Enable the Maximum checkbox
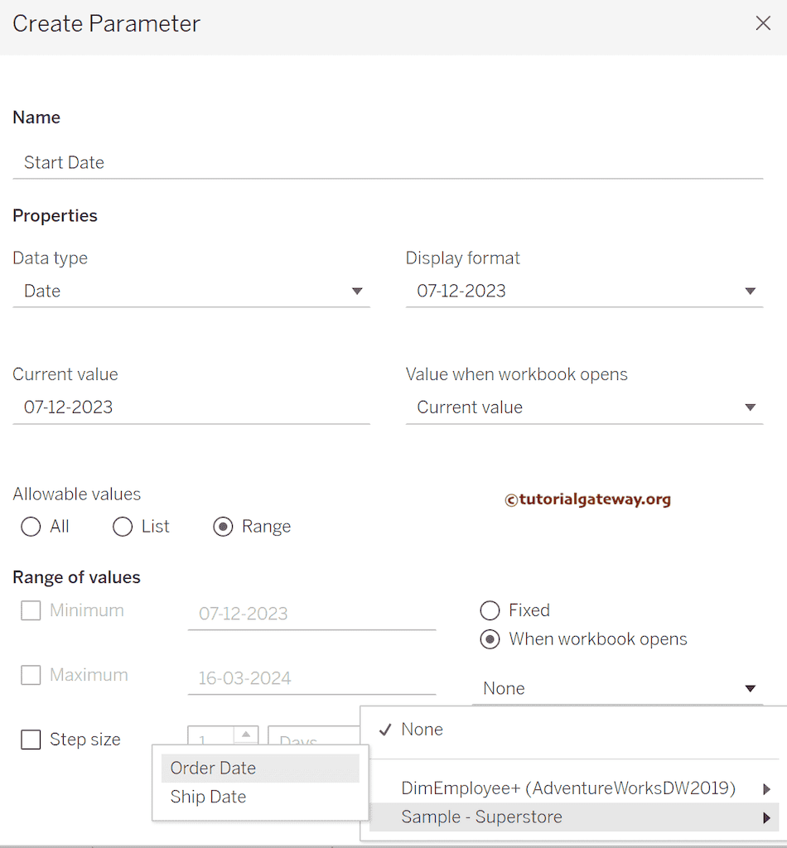Image resolution: width=787 pixels, height=848 pixels. (31, 675)
